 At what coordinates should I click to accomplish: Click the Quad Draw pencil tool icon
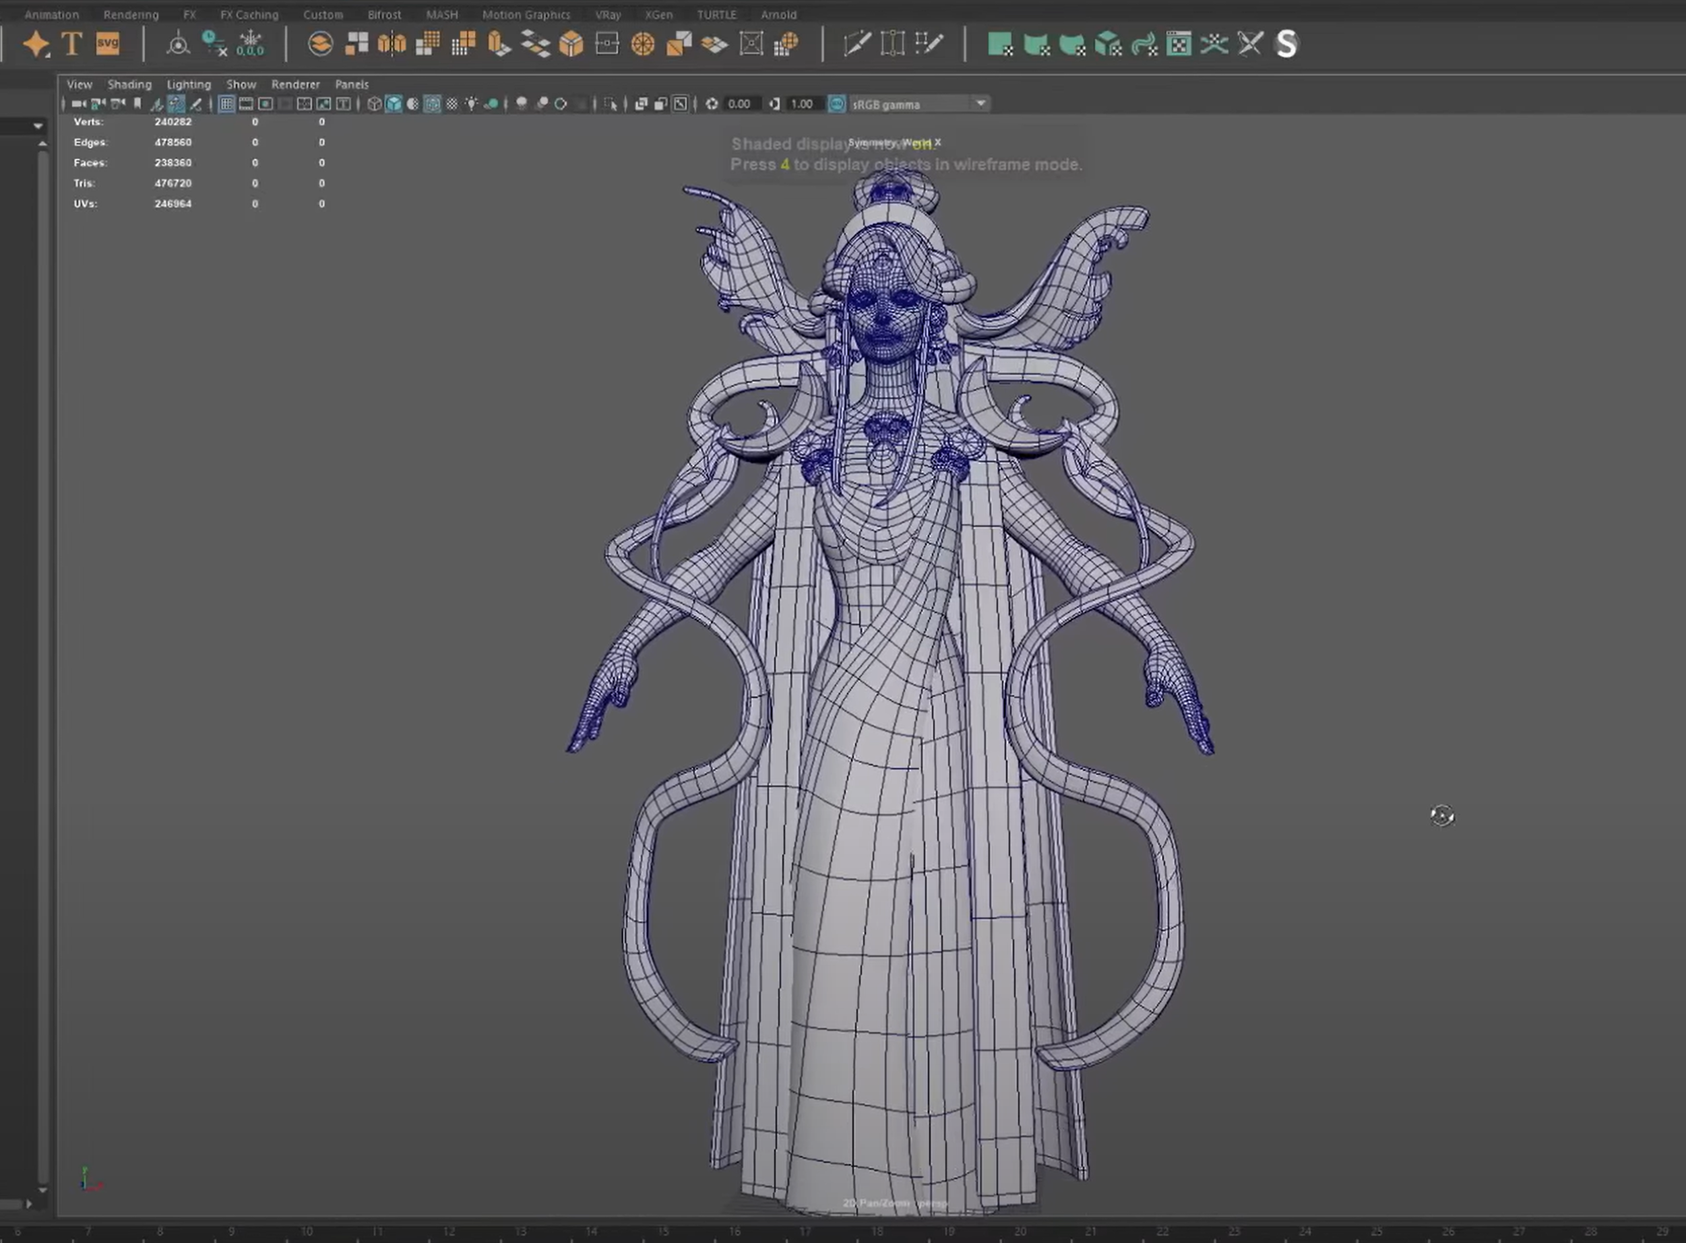(x=929, y=44)
